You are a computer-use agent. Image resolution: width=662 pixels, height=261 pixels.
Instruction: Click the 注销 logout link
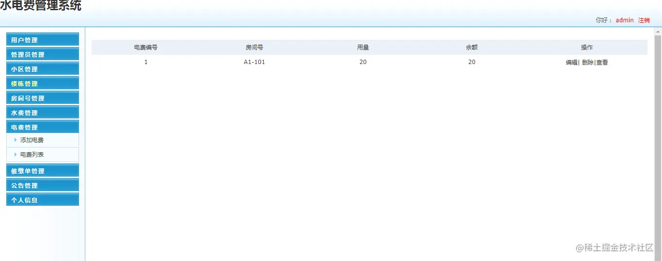(x=644, y=20)
